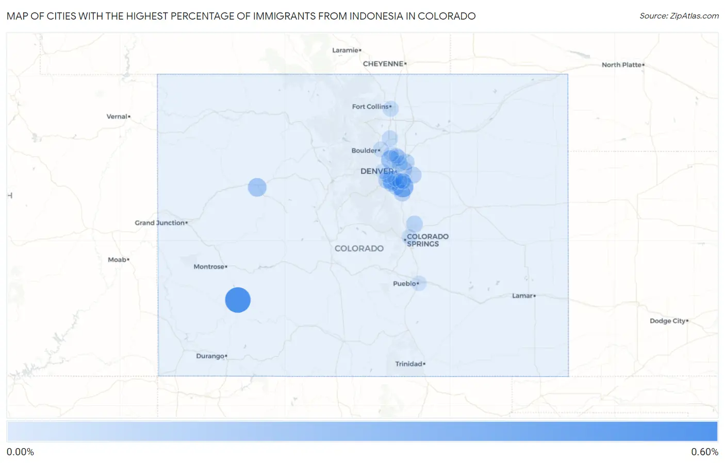Click the dark blue bubble north of Durango
Image resolution: width=725 pixels, height=463 pixels.
(238, 300)
